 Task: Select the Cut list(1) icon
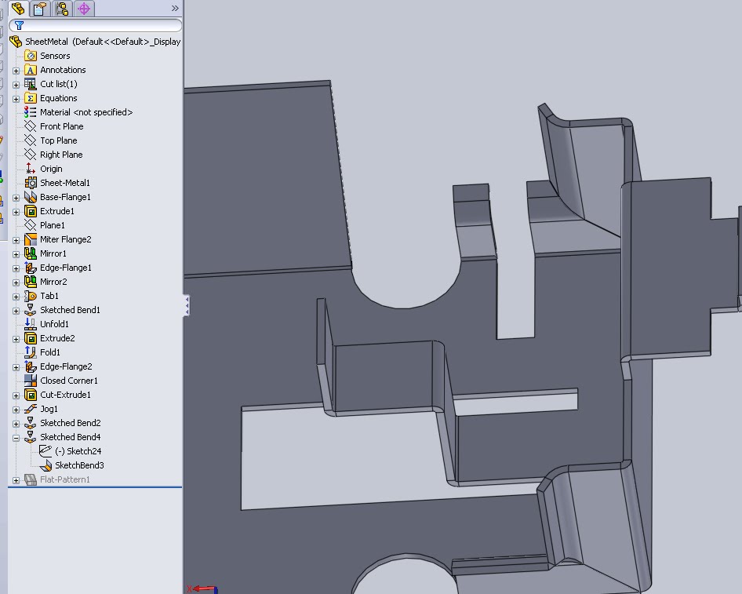pyautogui.click(x=31, y=84)
